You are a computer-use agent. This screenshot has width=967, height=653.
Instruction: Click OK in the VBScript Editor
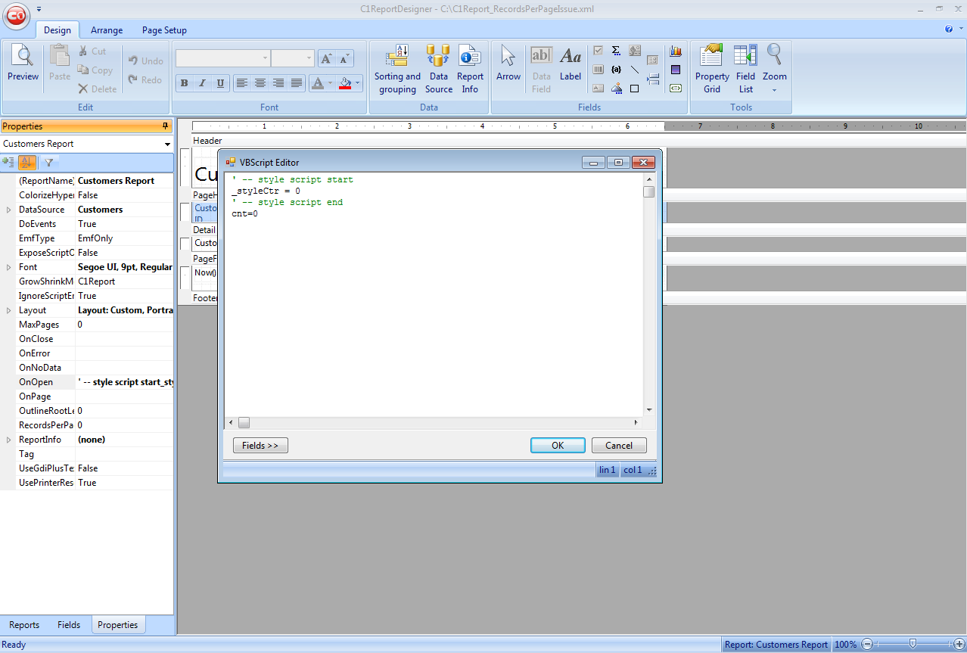tap(558, 446)
